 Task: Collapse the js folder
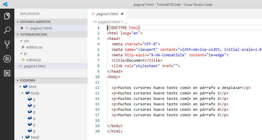tap(21, 53)
